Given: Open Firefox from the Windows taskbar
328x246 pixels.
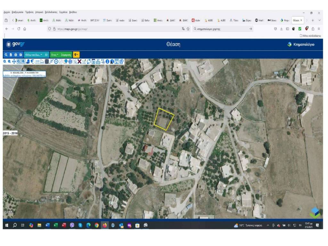Looking at the screenshot, I should pos(105,225).
